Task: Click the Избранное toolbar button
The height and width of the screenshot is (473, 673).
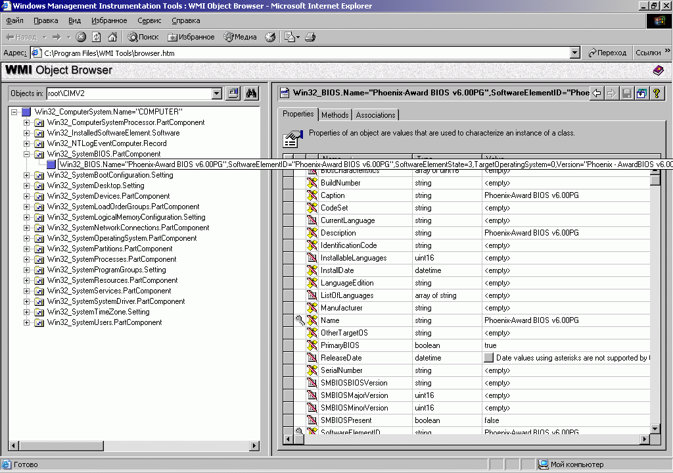Action: coord(191,37)
